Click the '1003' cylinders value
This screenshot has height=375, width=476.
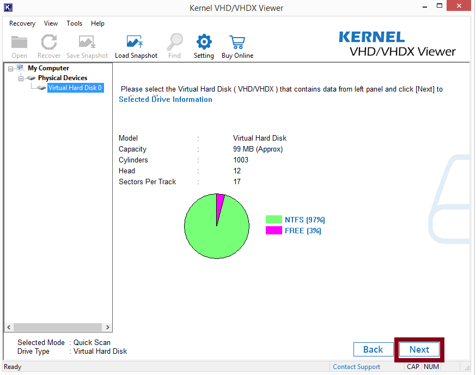point(241,160)
